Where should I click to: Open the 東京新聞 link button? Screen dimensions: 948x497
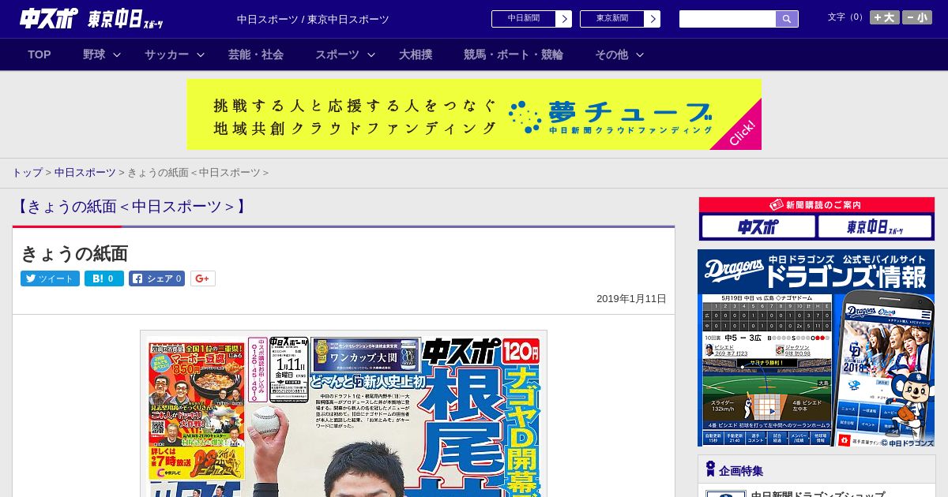[611, 19]
